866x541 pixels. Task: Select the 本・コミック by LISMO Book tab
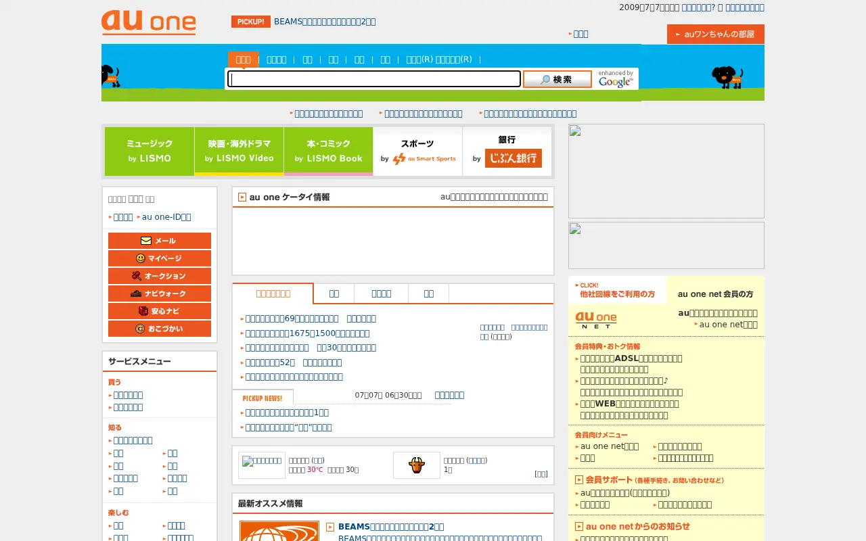[x=328, y=151]
